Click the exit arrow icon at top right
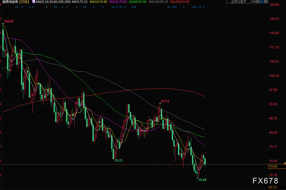This screenshot has width=286, height=190. [266, 1]
